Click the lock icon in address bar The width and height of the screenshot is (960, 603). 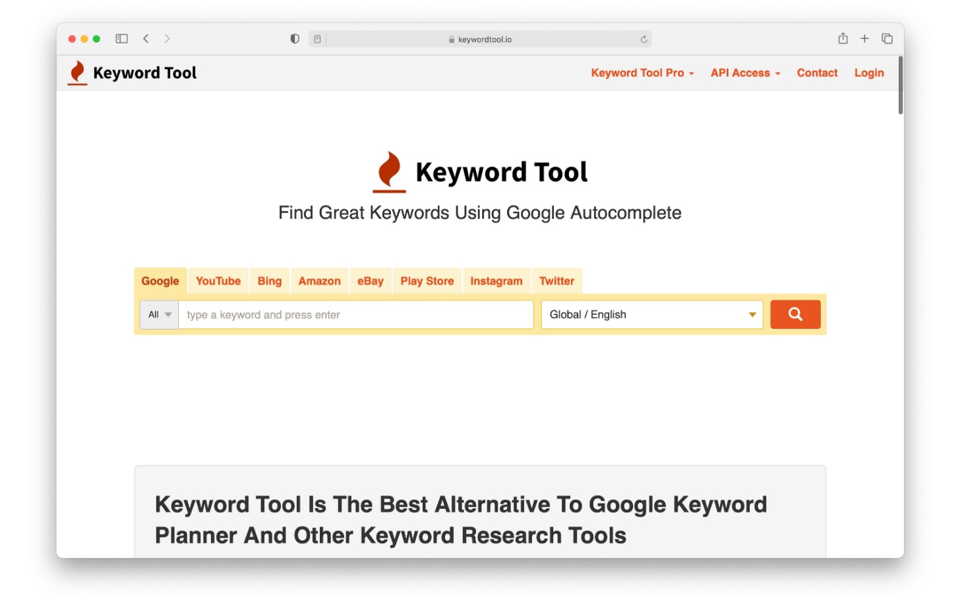coord(452,40)
